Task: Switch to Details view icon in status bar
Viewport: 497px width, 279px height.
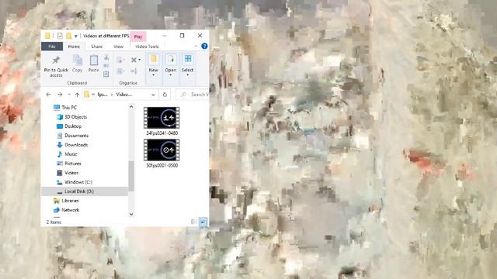Action: click(194, 222)
